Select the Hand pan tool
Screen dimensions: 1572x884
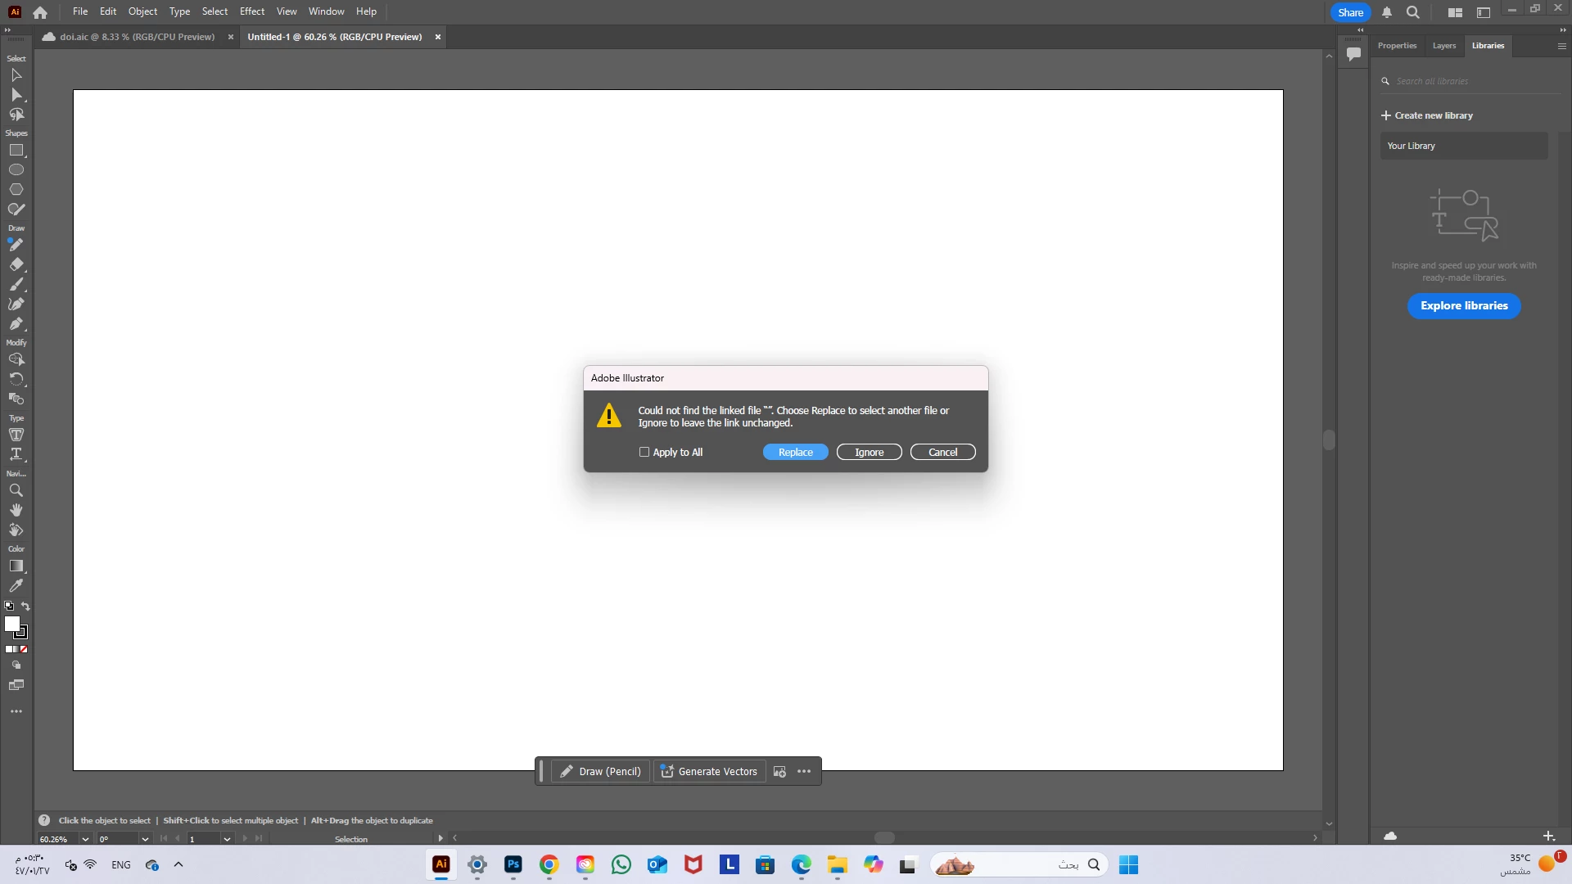tap(16, 510)
